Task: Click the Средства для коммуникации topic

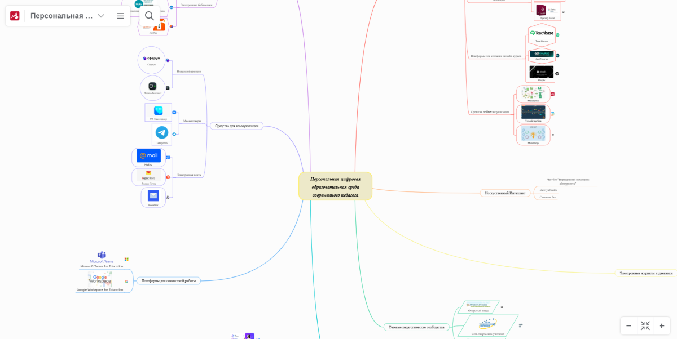Action: click(237, 126)
